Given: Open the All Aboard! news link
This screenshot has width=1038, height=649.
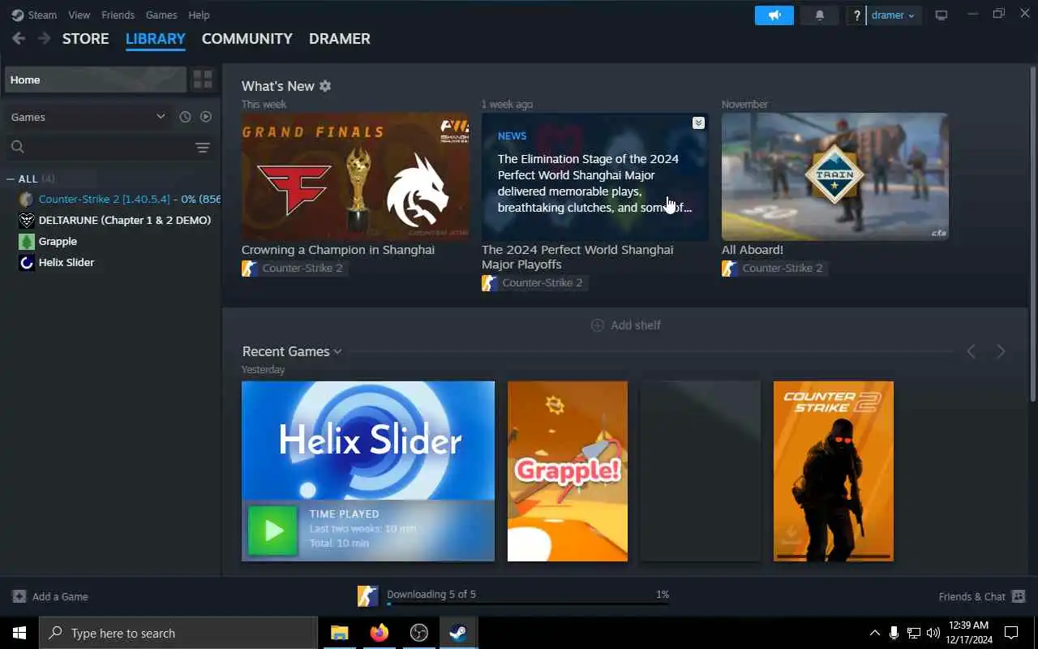Looking at the screenshot, I should [x=753, y=250].
